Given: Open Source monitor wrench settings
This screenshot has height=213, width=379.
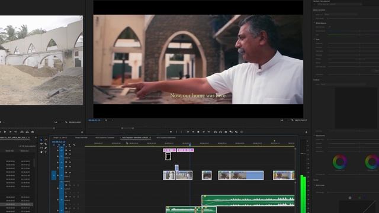Looking at the screenshot, I should coord(66,122).
